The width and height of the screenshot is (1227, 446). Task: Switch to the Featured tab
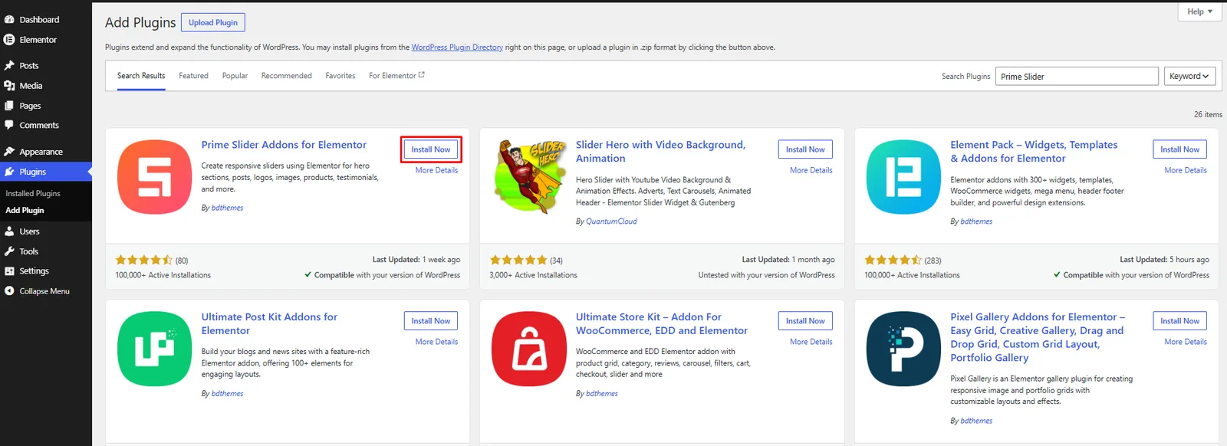[193, 76]
